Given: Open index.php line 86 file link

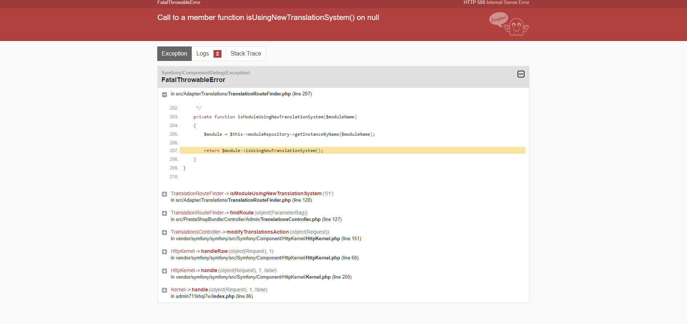Looking at the screenshot, I should tap(212, 296).
